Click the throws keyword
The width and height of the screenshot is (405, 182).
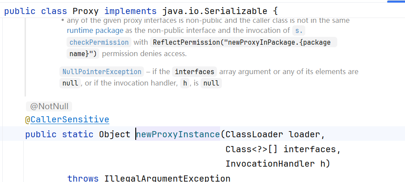(83, 178)
